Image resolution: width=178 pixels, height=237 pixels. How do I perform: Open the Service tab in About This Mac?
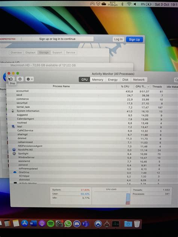pos(71,52)
